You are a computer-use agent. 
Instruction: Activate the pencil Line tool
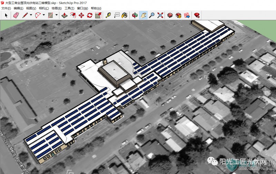(x=25, y=15)
